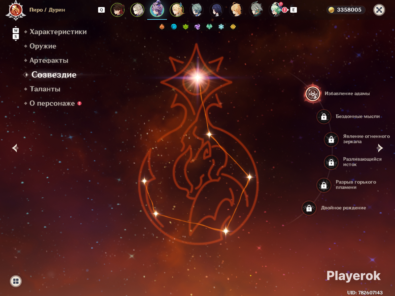Click the Q previous-character key hint
The height and width of the screenshot is (296, 395).
[x=101, y=10]
